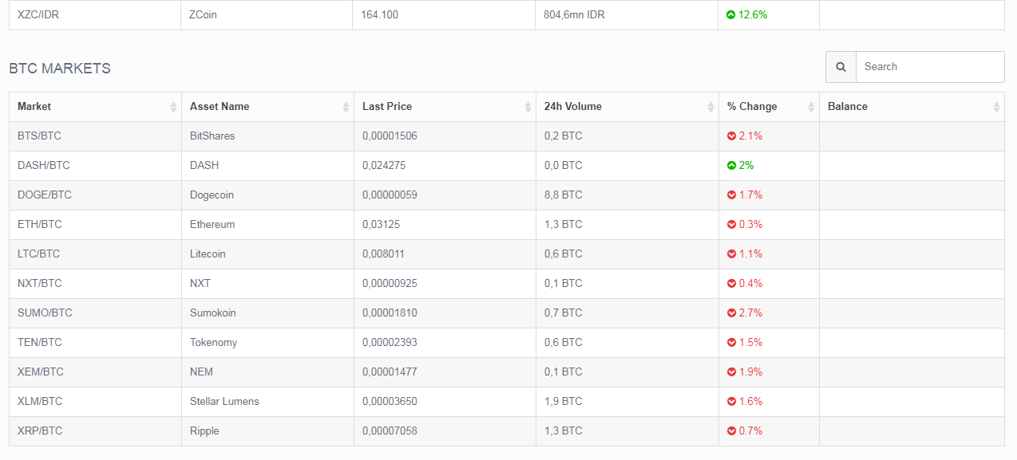This screenshot has height=460, width=1017.
Task: Click the down arrow icon for XEM/BTC
Action: click(731, 372)
